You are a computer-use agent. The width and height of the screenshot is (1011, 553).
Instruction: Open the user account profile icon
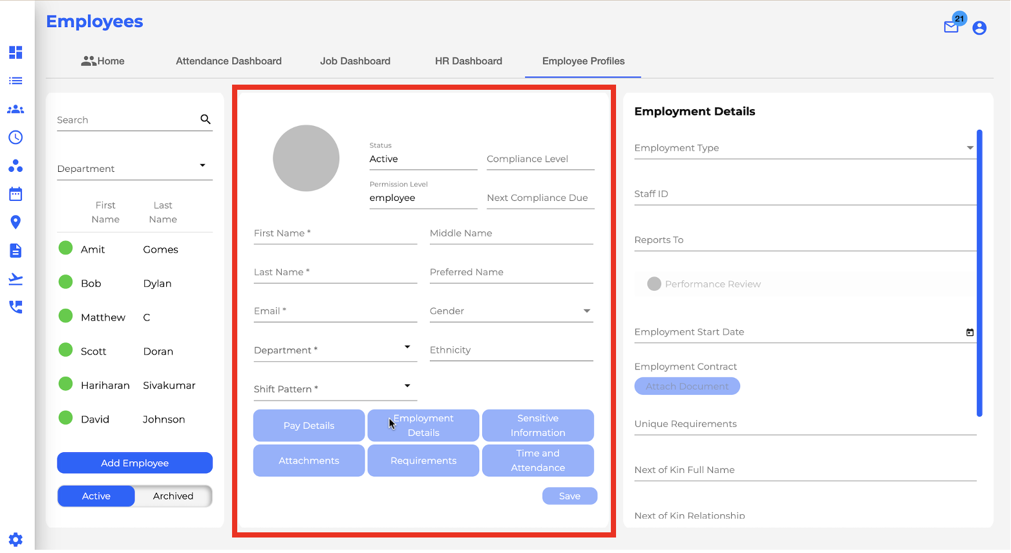979,28
